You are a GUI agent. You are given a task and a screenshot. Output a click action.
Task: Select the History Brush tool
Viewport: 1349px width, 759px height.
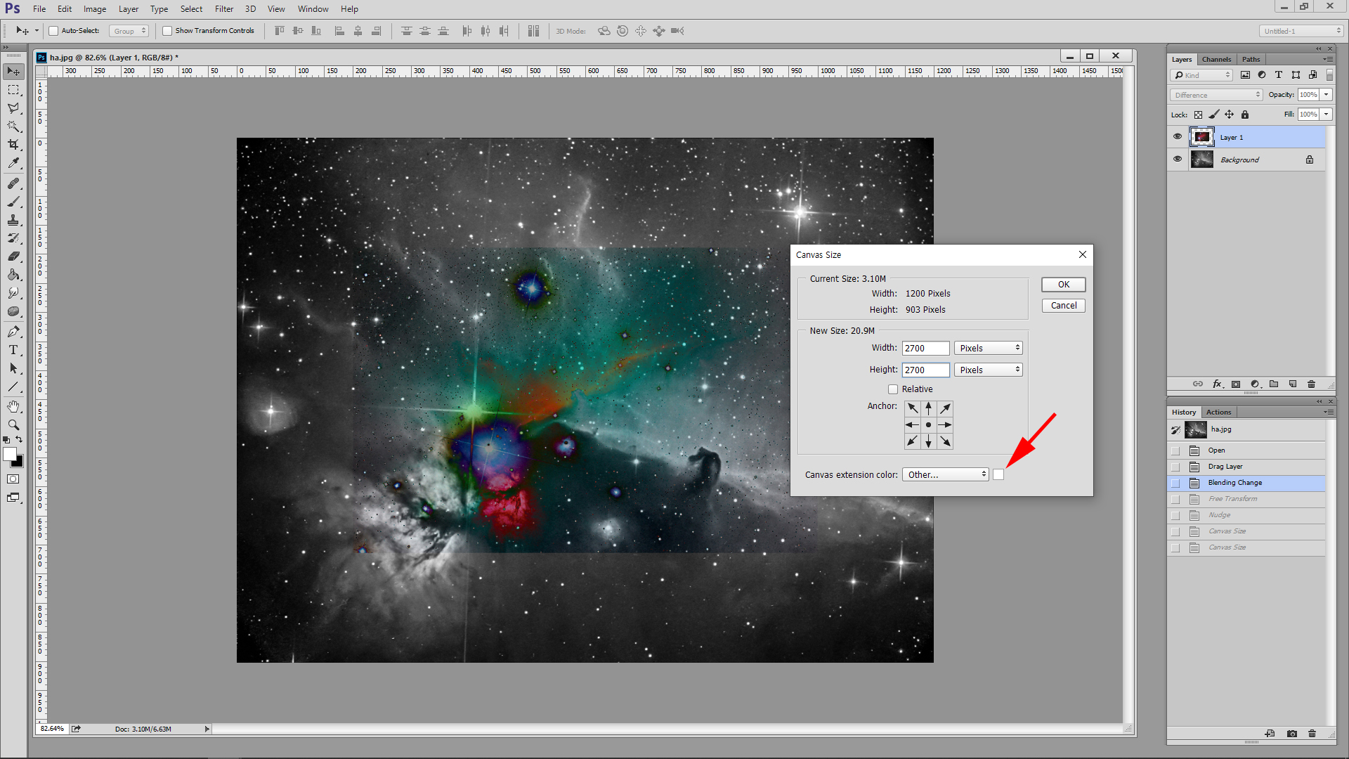13,238
